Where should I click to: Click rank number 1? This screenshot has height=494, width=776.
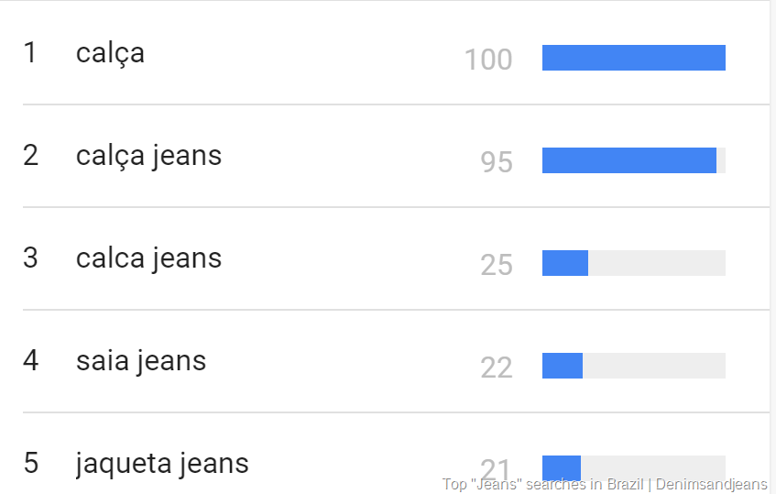[x=30, y=53]
